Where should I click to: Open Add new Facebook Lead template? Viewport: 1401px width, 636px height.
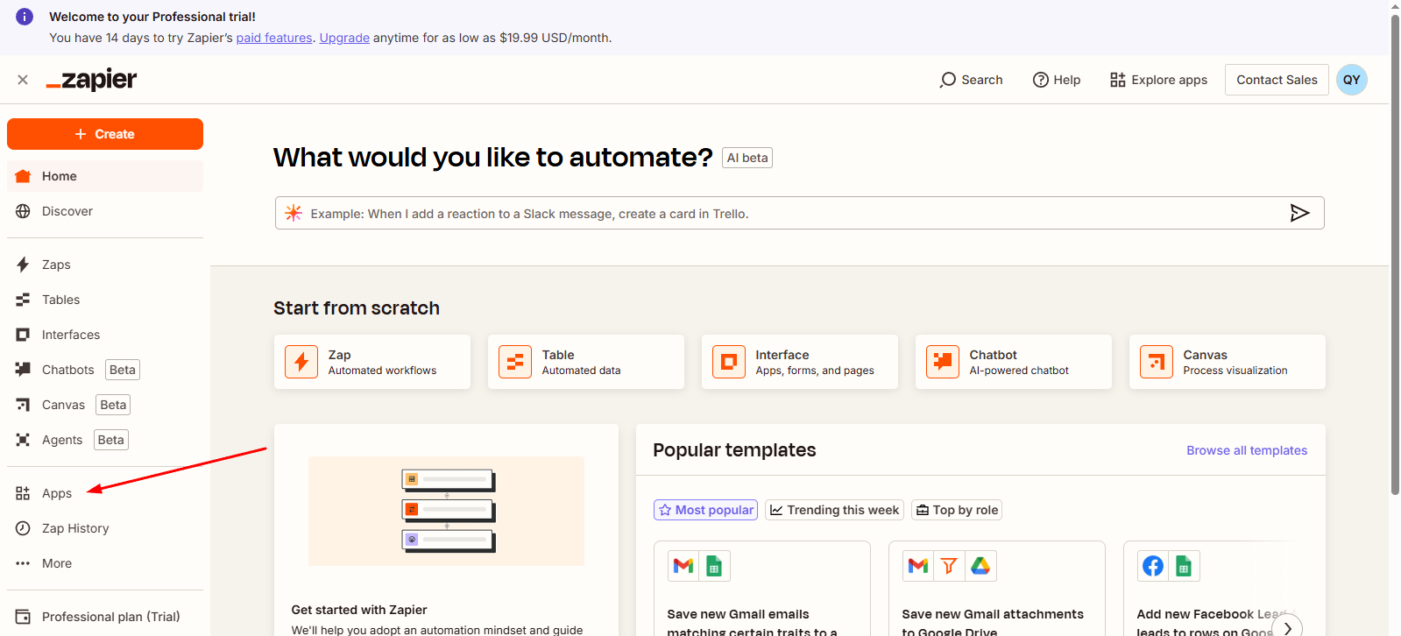coord(1218,589)
